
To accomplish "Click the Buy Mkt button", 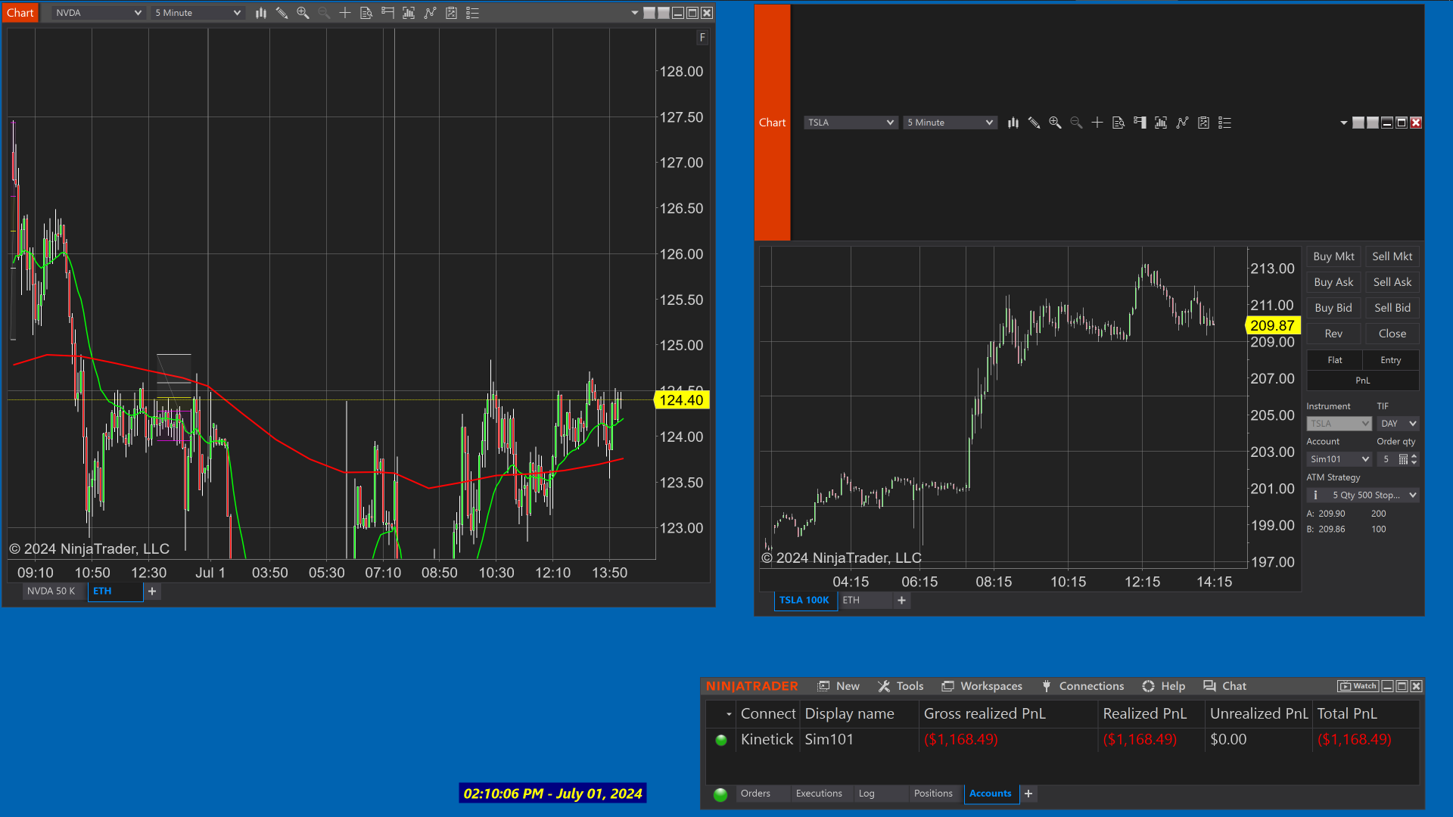I will [1333, 256].
